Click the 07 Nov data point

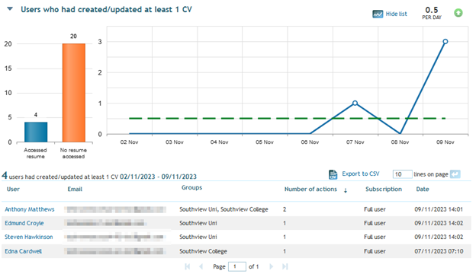pos(355,104)
